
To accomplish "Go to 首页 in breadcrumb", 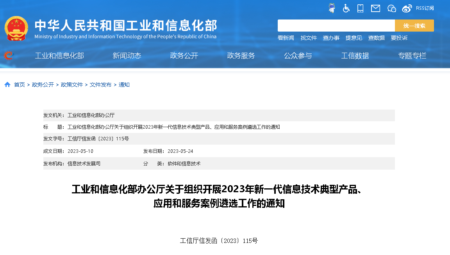I will (19, 85).
